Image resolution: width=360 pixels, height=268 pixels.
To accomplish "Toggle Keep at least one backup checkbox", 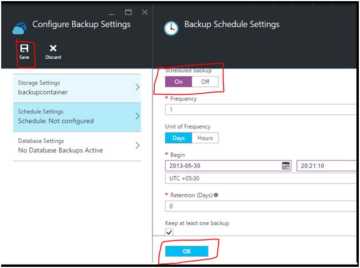I will click(169, 233).
